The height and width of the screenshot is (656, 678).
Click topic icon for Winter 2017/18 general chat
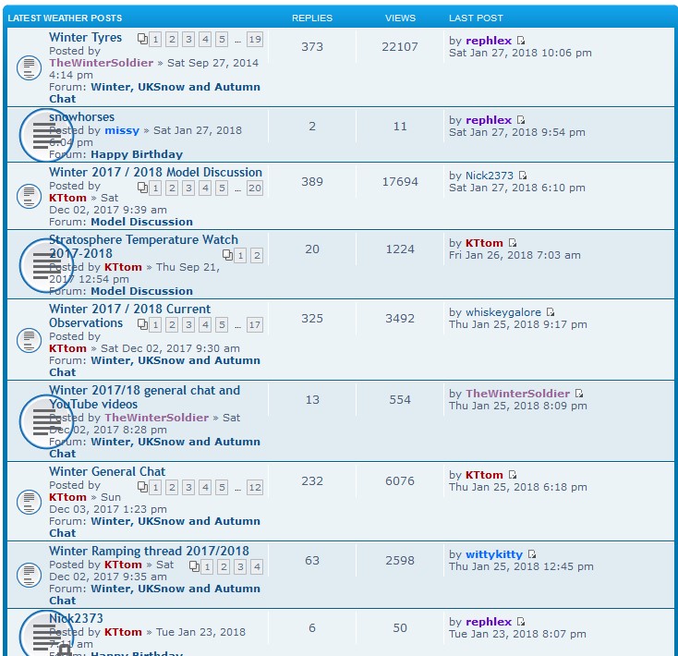(x=46, y=421)
